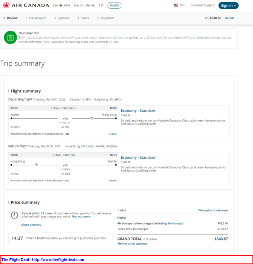Viewport: 253px width, 264px height.
Task: Click the Departing flight Tuesday, March 01 label
Action: click(x=37, y=99)
